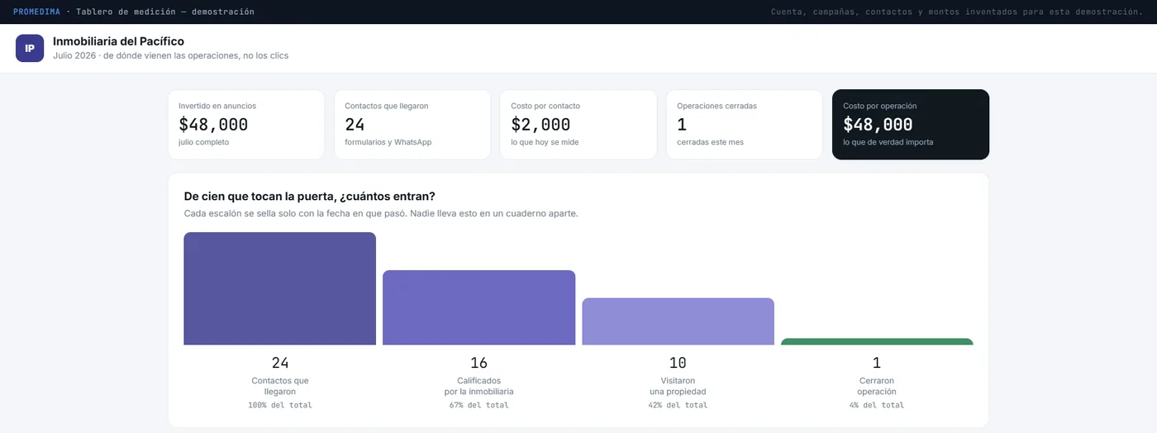Click the funnel heading 'De cien que tocan la puerta'
The width and height of the screenshot is (1157, 433).
click(x=309, y=197)
